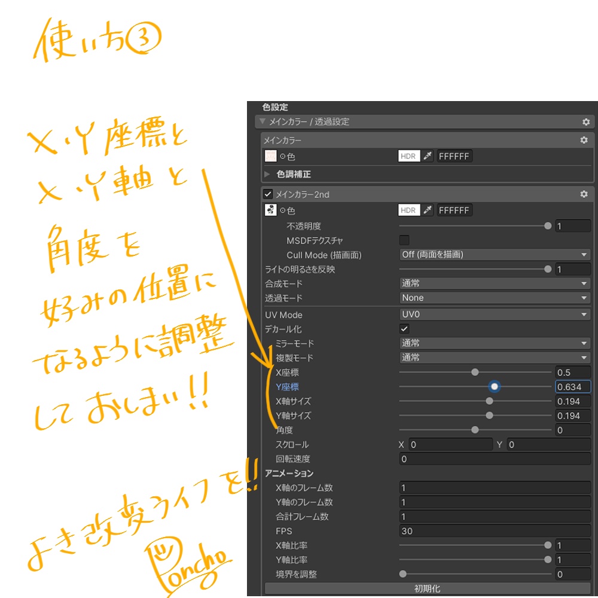598x598 pixels.
Task: Open the メインカラー HDR color swatch
Action: (x=409, y=156)
